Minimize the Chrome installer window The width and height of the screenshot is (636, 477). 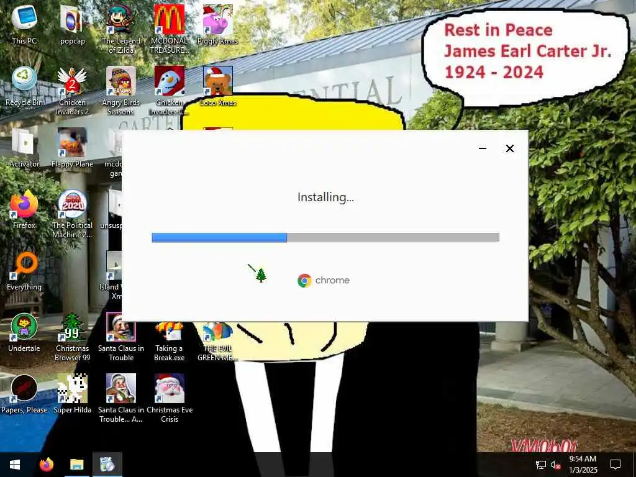point(482,148)
